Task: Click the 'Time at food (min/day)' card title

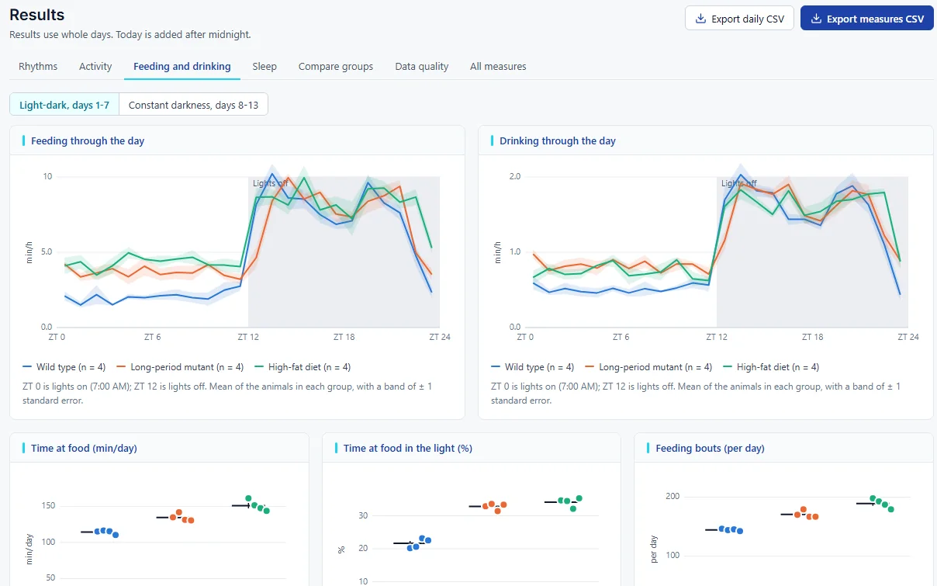Action: (85, 449)
